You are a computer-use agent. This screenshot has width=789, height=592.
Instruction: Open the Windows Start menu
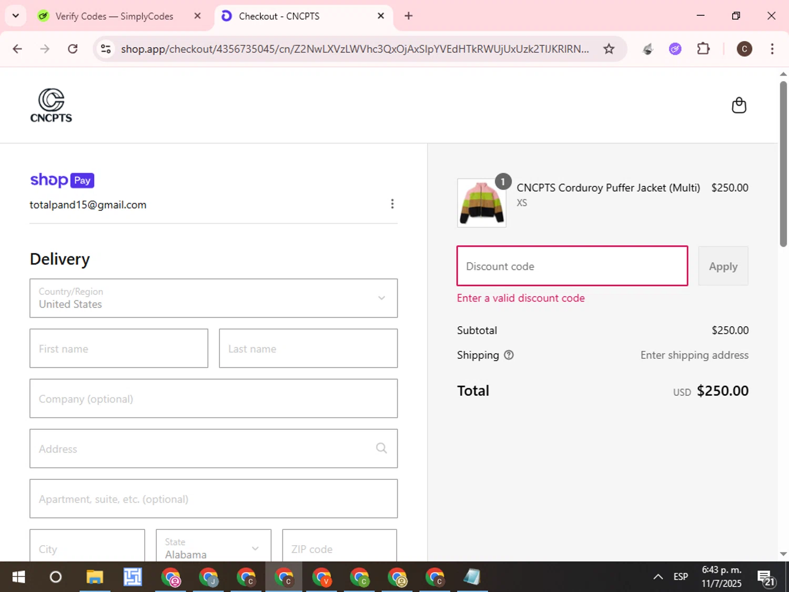click(18, 577)
